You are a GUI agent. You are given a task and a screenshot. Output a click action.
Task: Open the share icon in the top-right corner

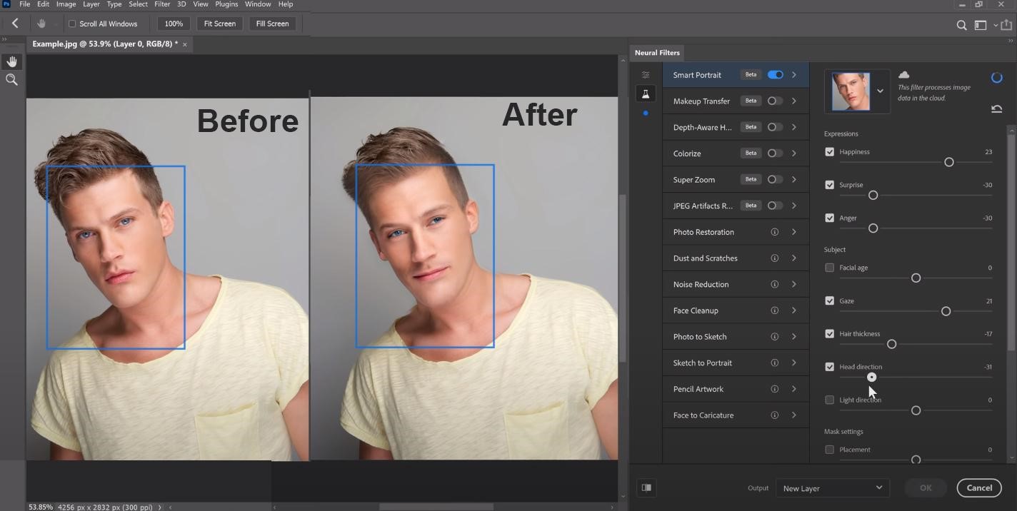point(1008,24)
